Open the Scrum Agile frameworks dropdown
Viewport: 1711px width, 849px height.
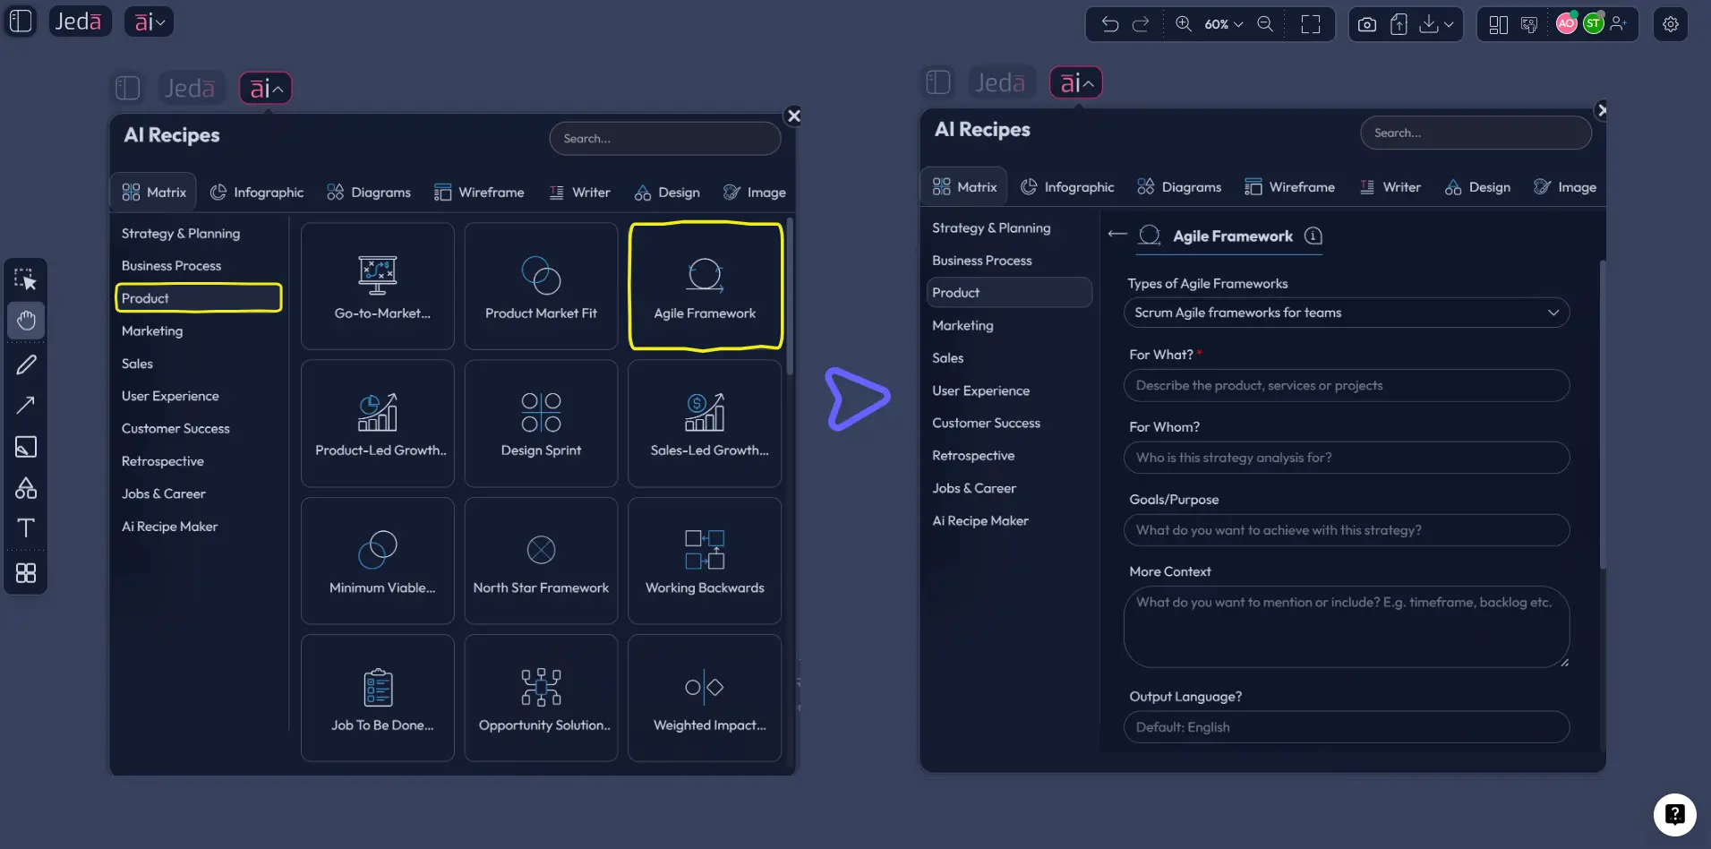point(1346,313)
